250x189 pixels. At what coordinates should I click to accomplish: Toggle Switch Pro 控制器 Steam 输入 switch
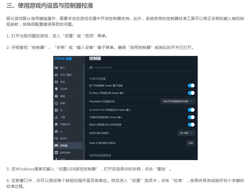pos(191,110)
